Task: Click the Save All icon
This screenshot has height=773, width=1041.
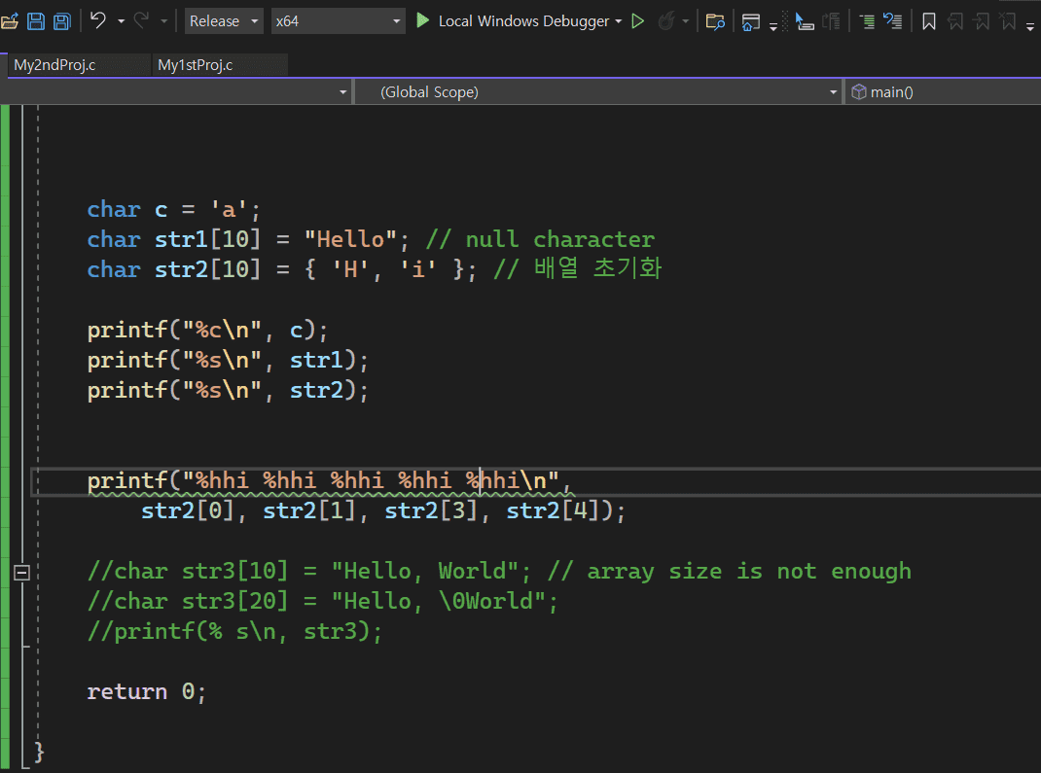Action: click(61, 21)
